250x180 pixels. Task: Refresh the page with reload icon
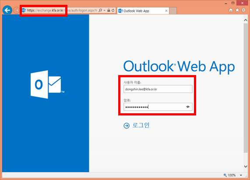[x=113, y=11]
